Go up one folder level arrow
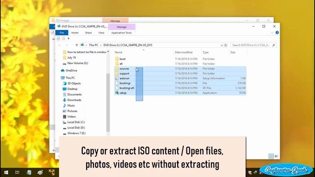 [77, 45]
